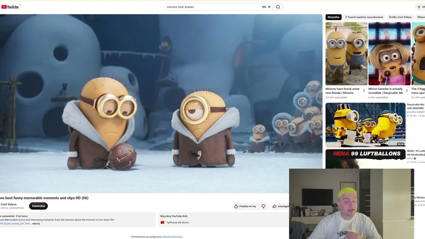Open options menu for "Minions have found some new friends"
Screen dimensions: 425x239
click(x=364, y=91)
